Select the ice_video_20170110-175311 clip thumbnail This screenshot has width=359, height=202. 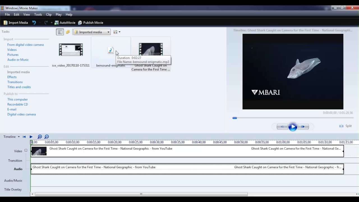click(x=71, y=50)
